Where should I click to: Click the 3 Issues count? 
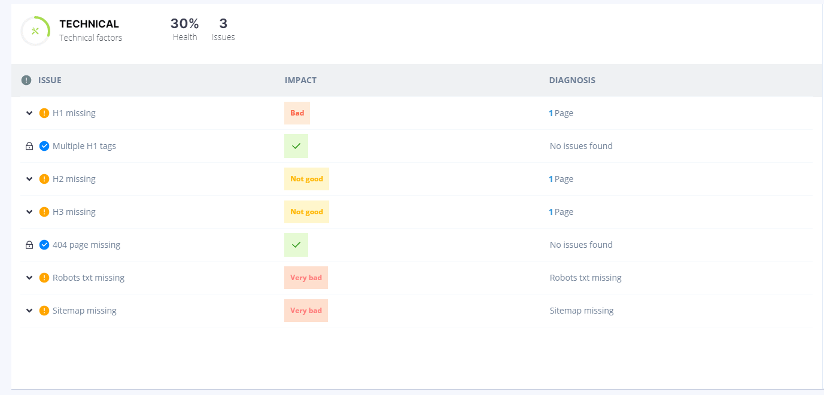[223, 24]
